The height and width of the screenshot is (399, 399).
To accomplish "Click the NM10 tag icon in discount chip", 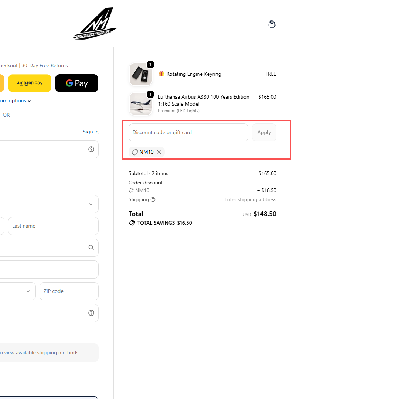I will [x=134, y=152].
